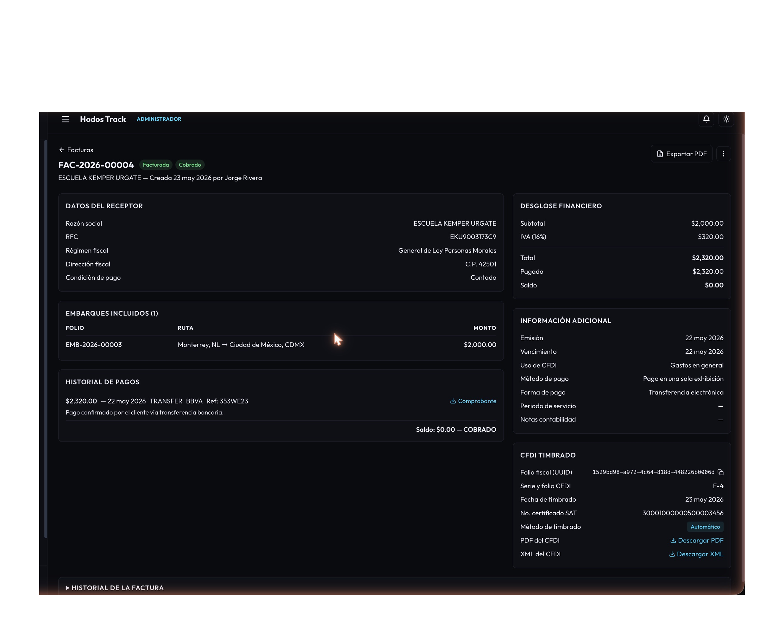Click the Exportar PDF button

coord(681,154)
